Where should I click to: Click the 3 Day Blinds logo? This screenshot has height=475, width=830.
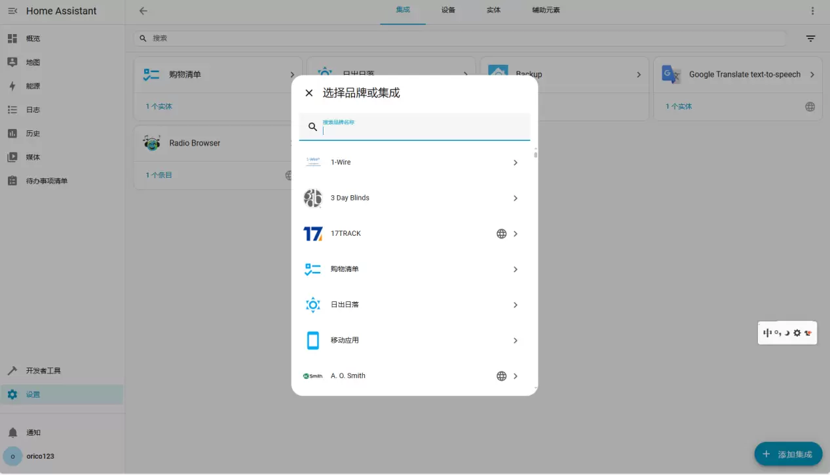313,198
